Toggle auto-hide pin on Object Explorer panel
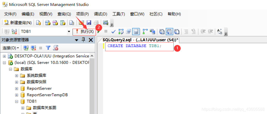Image resolution: width=267 pixels, height=114 pixels. pos(83,40)
